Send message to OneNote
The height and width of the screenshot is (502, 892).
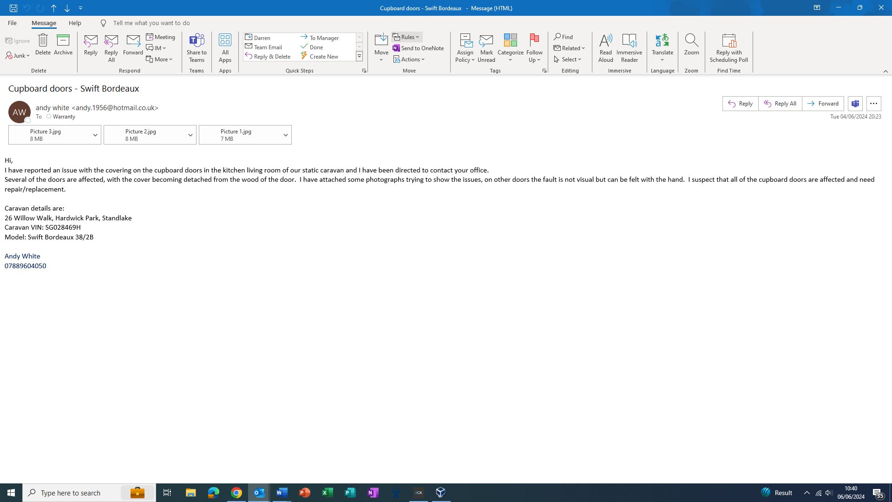[418, 48]
